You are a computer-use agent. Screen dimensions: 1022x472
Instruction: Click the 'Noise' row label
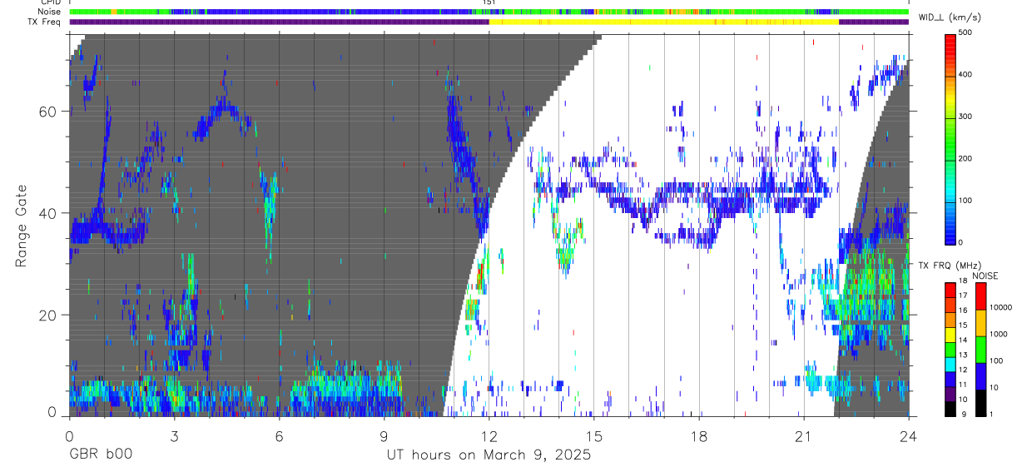[48, 12]
